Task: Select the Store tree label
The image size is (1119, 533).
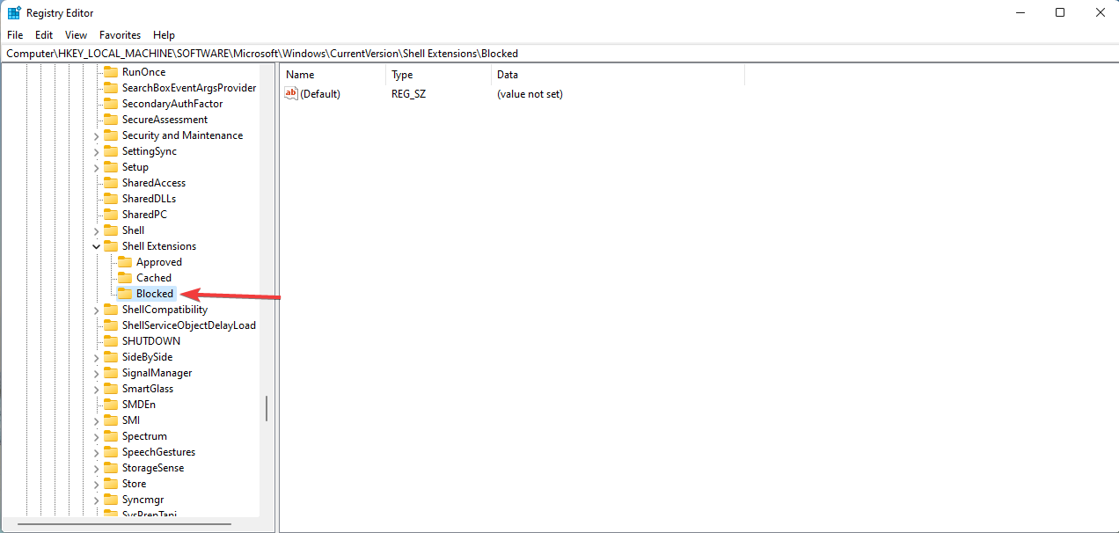Action: coord(135,484)
